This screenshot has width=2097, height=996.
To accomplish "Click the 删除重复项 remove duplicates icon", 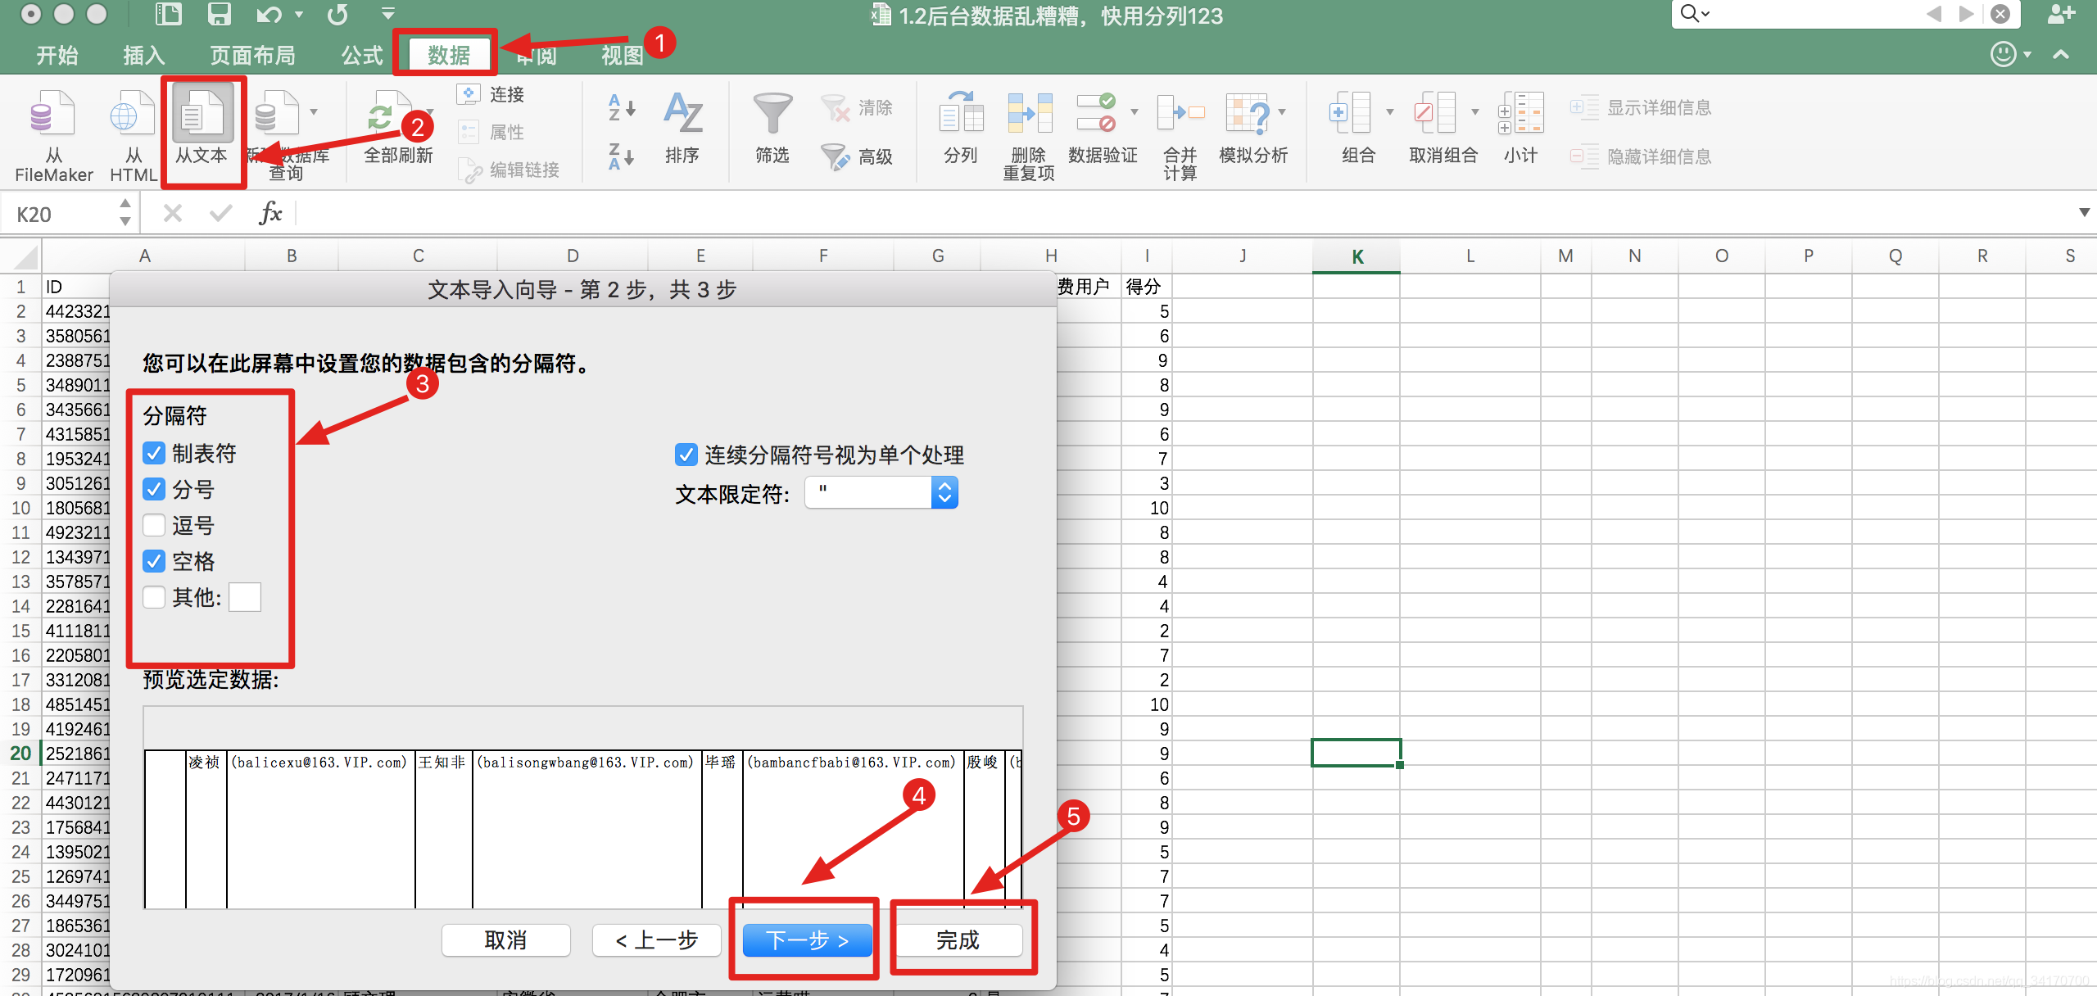I will [1029, 113].
